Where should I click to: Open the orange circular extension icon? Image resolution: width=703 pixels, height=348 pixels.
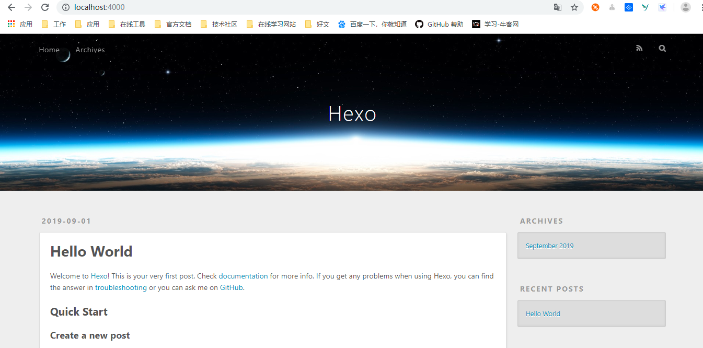click(595, 7)
